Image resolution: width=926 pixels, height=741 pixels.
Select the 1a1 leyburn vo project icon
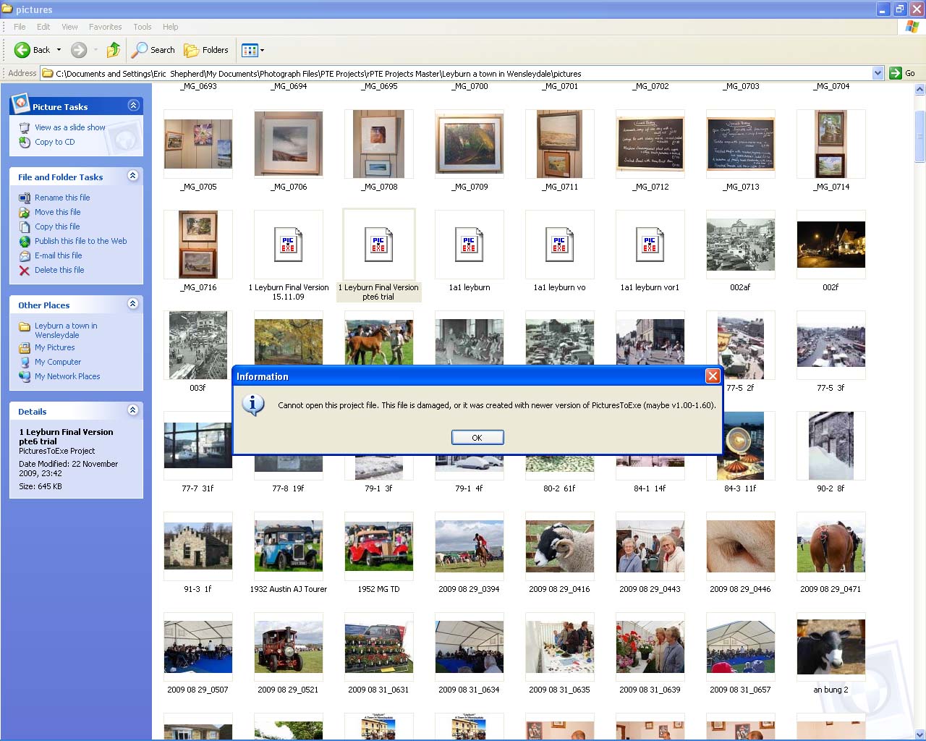tap(560, 245)
